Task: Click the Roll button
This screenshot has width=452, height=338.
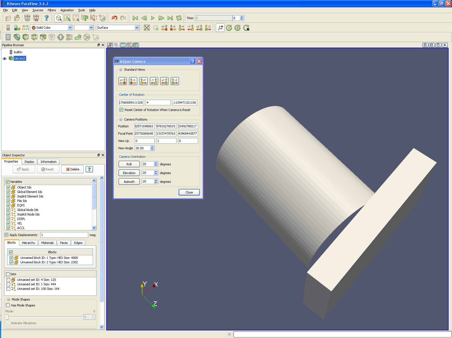Action: [x=129, y=164]
